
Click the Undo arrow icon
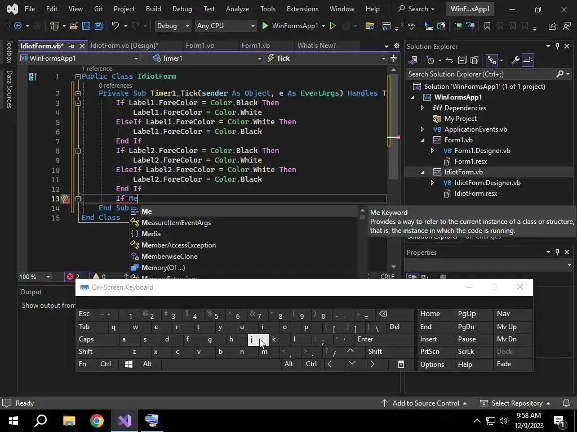[x=116, y=26]
